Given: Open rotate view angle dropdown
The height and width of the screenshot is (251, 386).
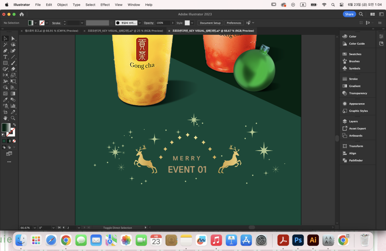Looking at the screenshot, I should [x=53, y=228].
